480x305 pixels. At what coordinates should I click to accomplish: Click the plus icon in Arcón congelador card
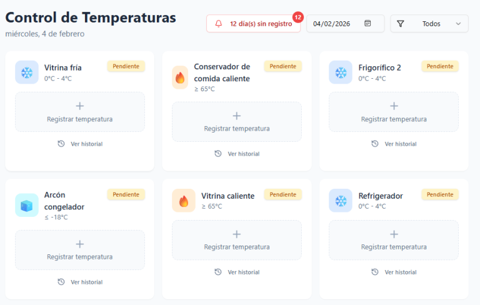tap(80, 244)
